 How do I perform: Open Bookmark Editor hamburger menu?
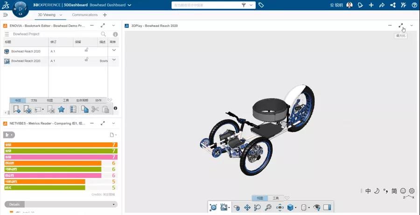tap(7, 34)
